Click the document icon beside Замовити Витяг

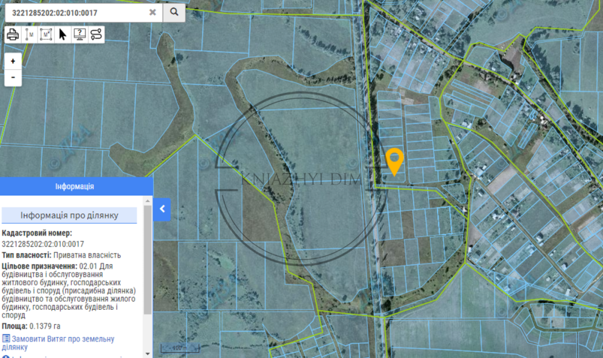(x=6, y=339)
